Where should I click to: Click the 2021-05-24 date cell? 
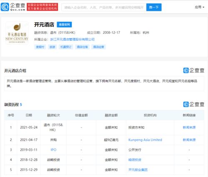click(29, 127)
